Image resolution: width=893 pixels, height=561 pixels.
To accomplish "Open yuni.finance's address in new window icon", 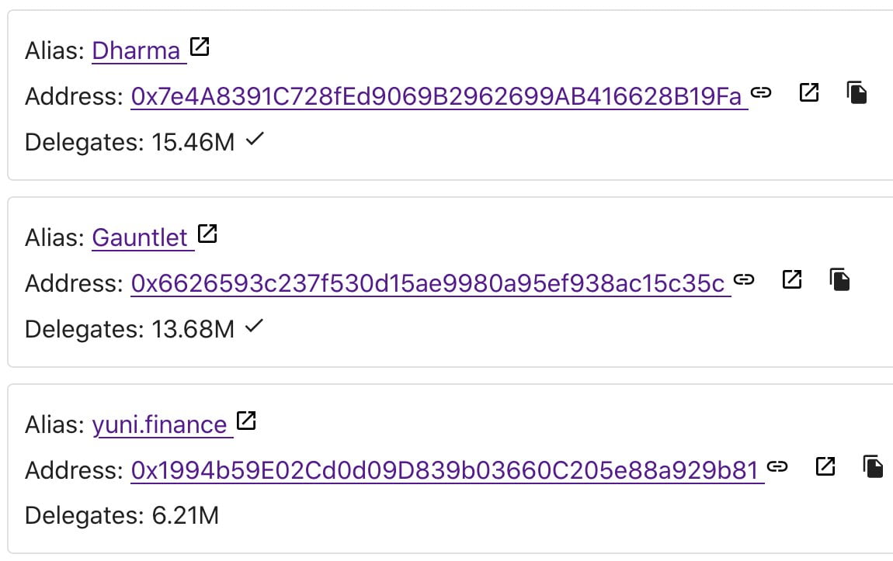I will 825,466.
